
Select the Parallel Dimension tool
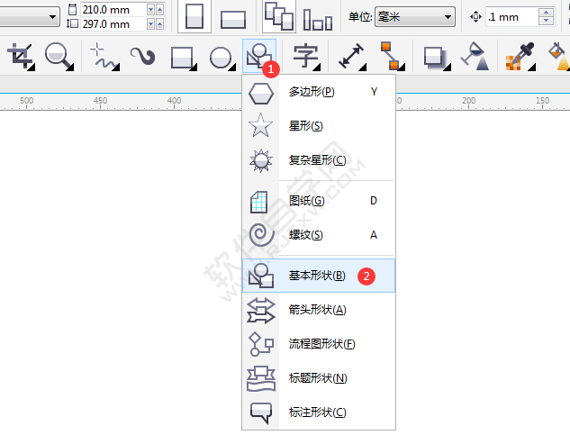pyautogui.click(x=351, y=56)
